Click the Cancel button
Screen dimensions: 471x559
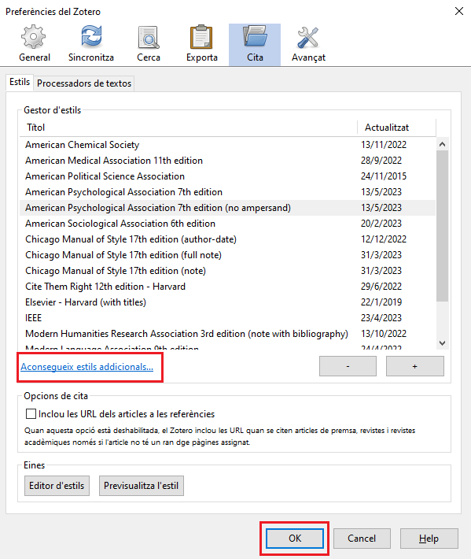tap(362, 539)
